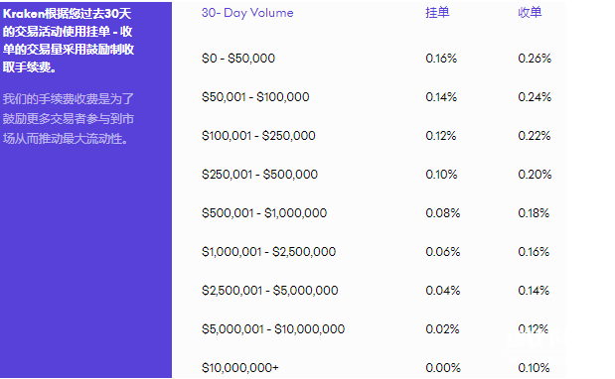The width and height of the screenshot is (615, 379).
Task: Select the 0.24% taker fee value
Action: coord(535,97)
